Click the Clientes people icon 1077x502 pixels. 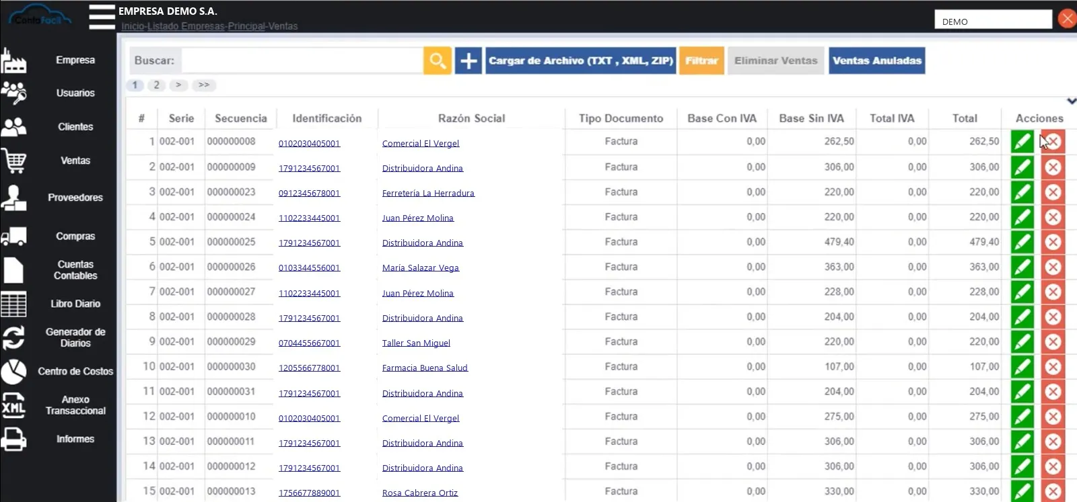[13, 126]
